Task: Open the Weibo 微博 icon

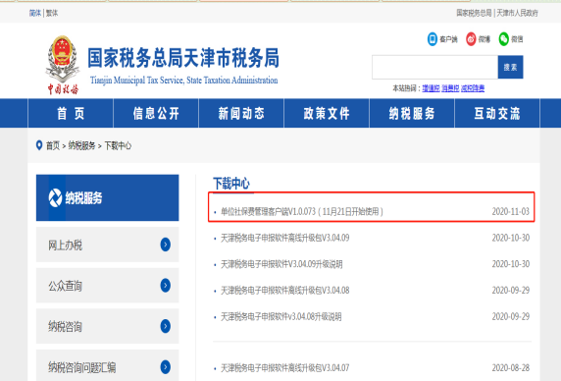Action: click(471, 39)
